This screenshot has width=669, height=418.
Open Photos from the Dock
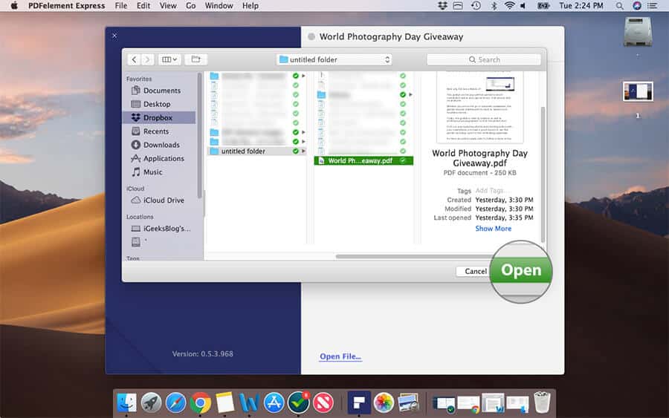(384, 402)
